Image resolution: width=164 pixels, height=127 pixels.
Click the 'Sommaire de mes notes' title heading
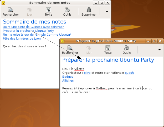point(34,22)
